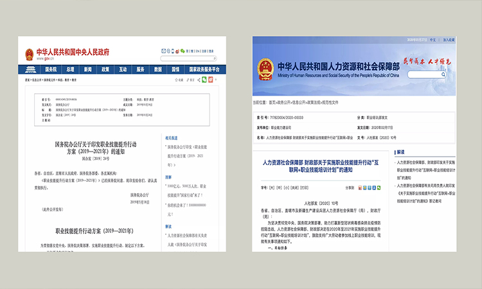Click 中文 link in MOHRSS top bar
This screenshot has height=289, width=482.
click(433, 40)
